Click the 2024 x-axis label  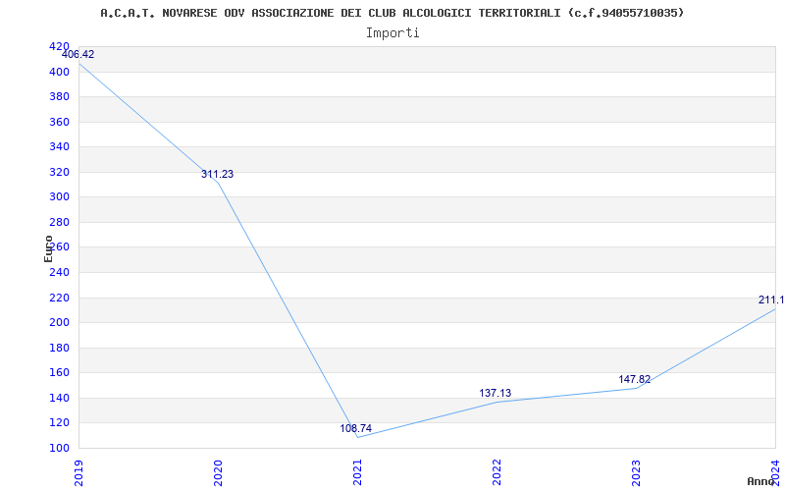coord(775,472)
